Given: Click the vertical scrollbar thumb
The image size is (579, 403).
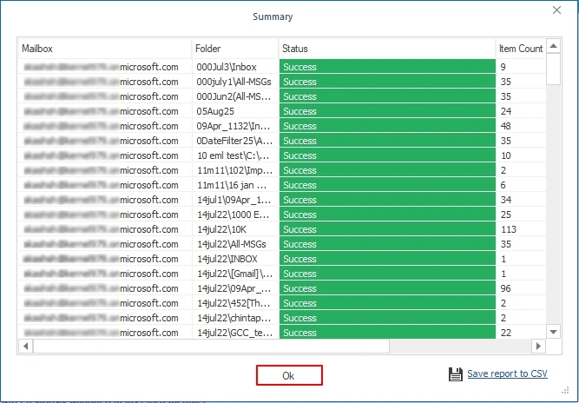Looking at the screenshot, I should tap(553, 69).
